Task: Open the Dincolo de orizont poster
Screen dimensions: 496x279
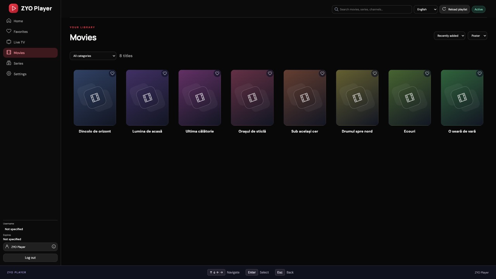Action: coord(95,98)
